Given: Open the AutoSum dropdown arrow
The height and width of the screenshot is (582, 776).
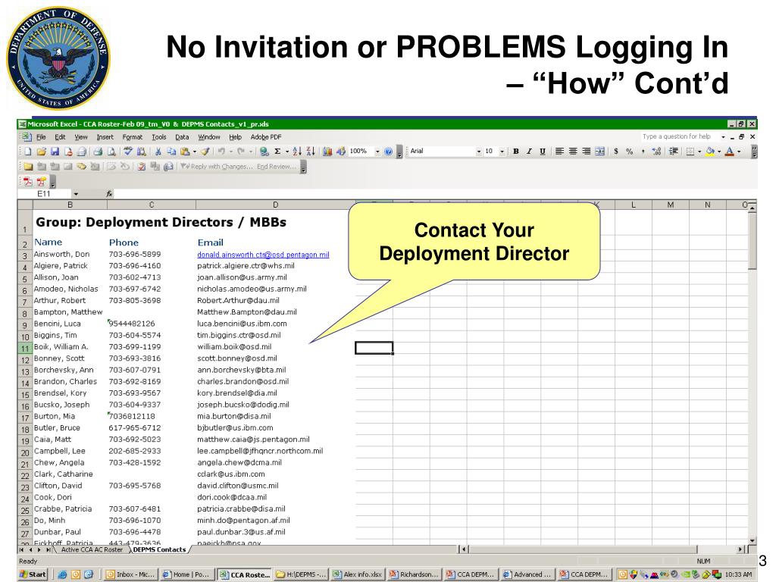Looking at the screenshot, I should coord(287,152).
